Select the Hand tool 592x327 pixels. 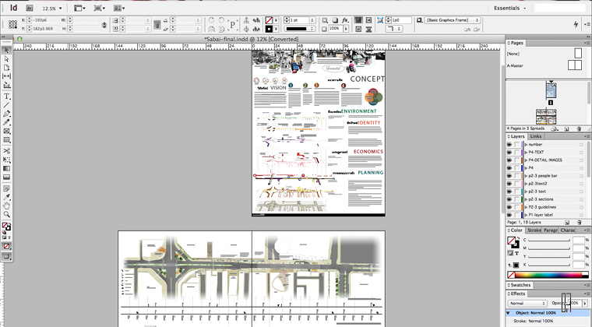[6, 206]
